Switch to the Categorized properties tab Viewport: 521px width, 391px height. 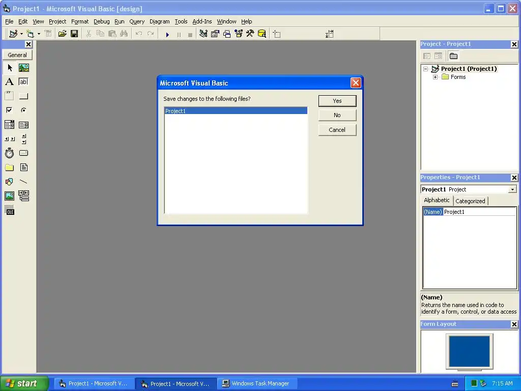(x=470, y=201)
